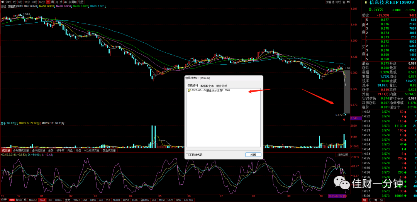Click the 均线 moving average button
417x202 pixels.
point(338,2)
